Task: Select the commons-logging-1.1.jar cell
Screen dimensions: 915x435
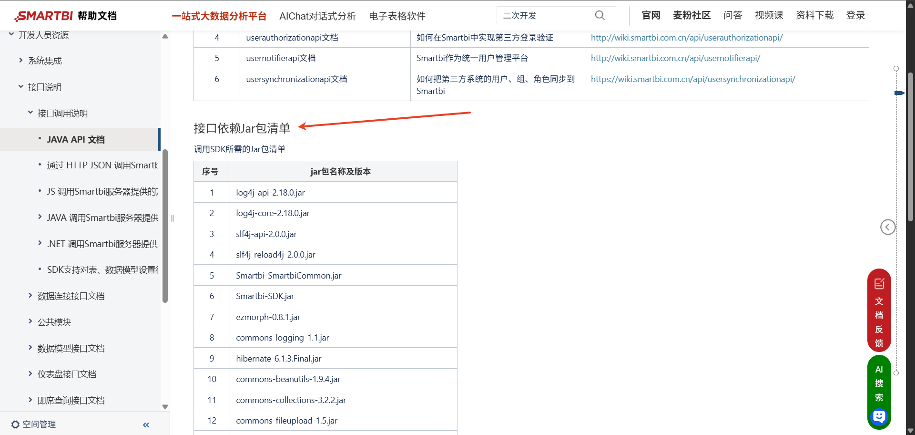Action: tap(343, 338)
